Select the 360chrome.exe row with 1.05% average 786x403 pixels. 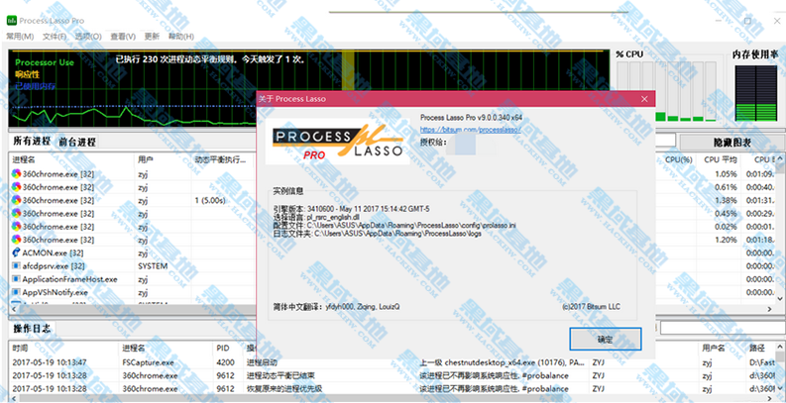[393, 173]
